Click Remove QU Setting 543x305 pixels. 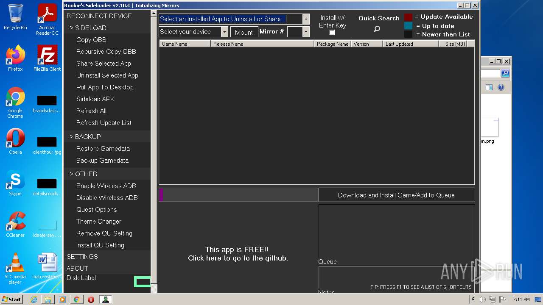tap(104, 233)
